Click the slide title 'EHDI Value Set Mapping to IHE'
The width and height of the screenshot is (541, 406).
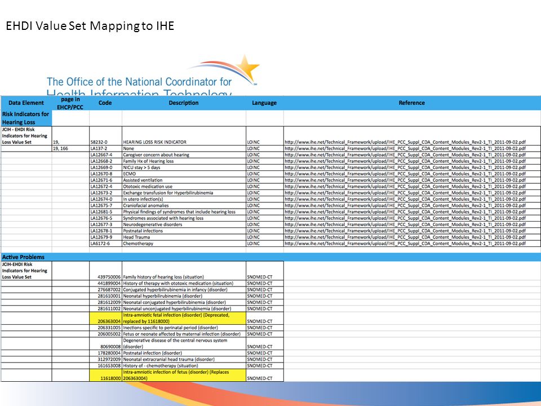(90, 26)
